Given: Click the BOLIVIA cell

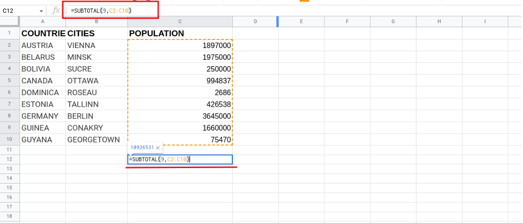Looking at the screenshot, I should pos(43,69).
